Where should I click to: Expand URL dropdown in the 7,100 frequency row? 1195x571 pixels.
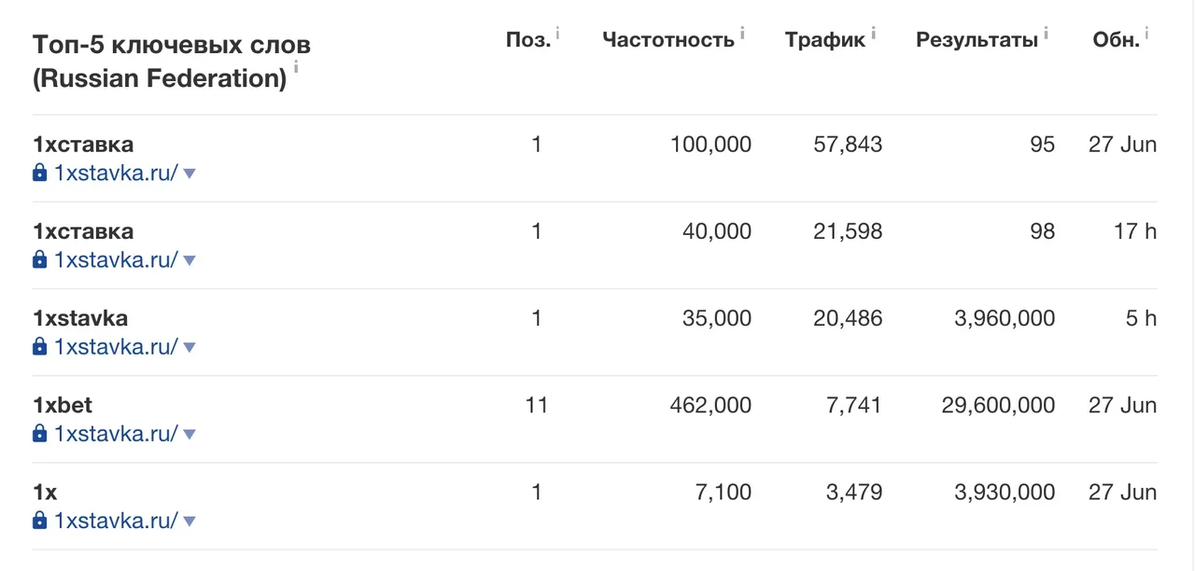click(x=190, y=522)
